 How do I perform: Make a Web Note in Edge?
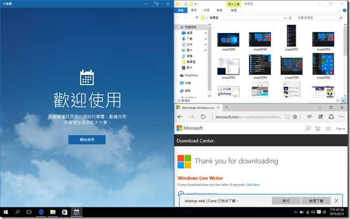321,116
